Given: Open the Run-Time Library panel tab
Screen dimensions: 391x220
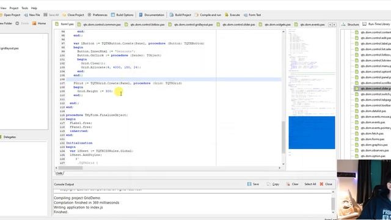Looking at the screenshot, I should (x=376, y=24).
